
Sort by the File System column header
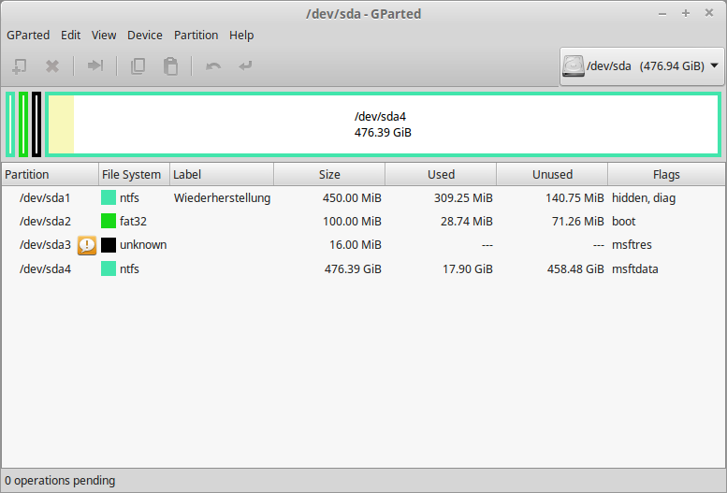134,174
